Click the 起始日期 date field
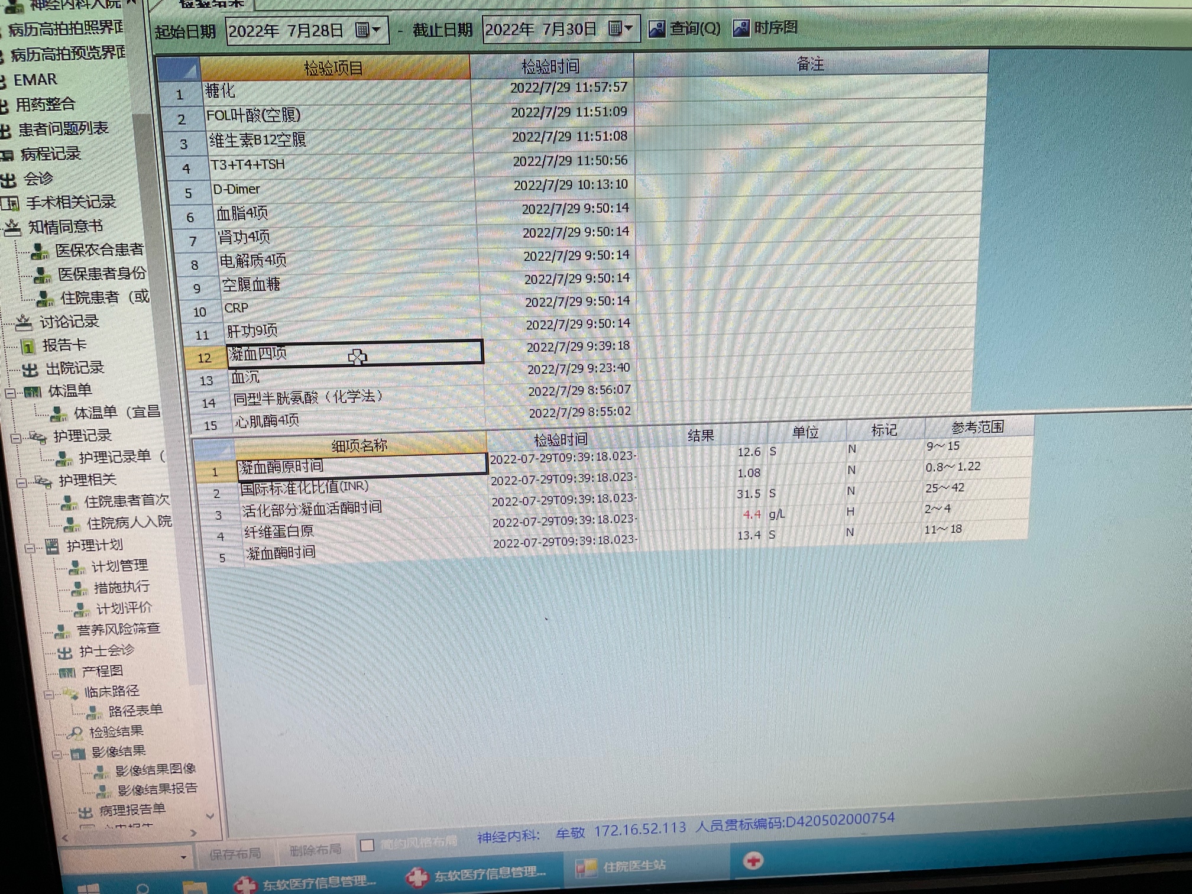 307,30
